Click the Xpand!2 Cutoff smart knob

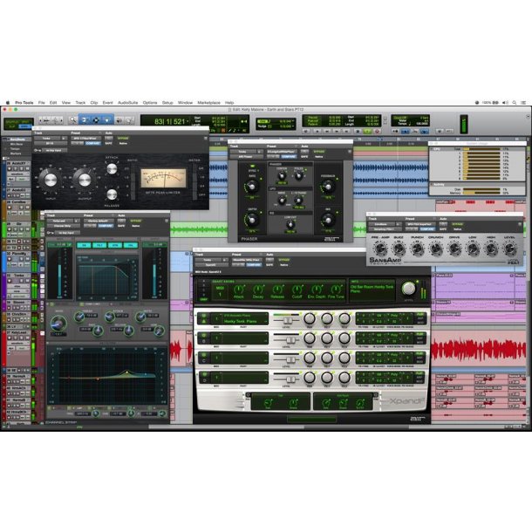[297, 290]
